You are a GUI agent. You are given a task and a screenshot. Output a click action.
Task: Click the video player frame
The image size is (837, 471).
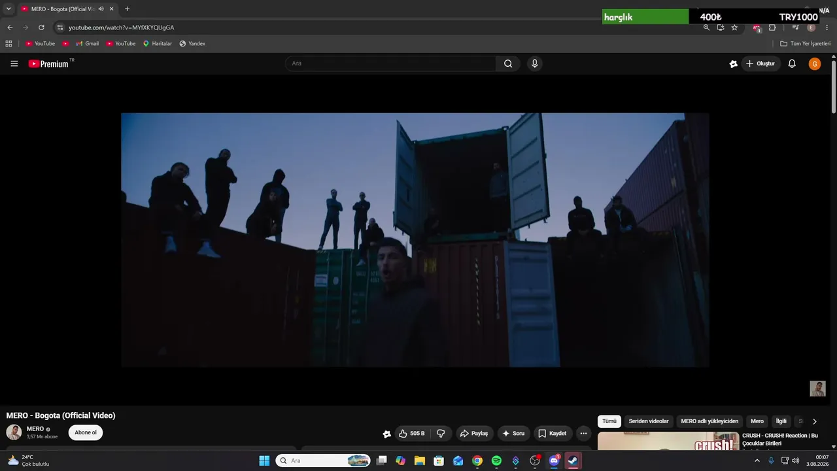point(415,240)
